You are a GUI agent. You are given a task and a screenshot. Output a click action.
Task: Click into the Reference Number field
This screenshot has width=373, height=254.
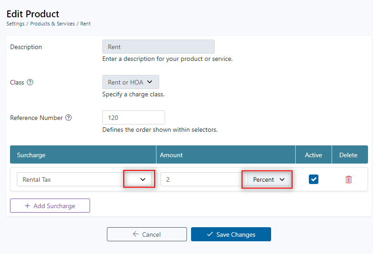click(133, 118)
